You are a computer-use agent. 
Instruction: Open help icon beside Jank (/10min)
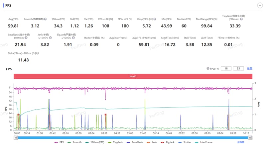click(x=51, y=38)
